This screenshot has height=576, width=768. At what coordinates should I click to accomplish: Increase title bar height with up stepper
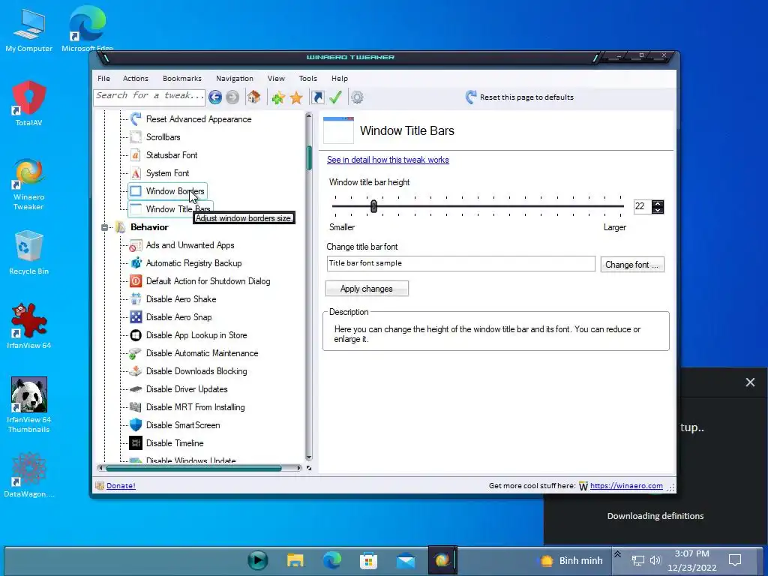pyautogui.click(x=658, y=203)
